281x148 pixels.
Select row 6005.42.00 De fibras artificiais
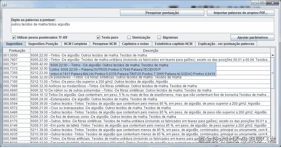point(137,139)
